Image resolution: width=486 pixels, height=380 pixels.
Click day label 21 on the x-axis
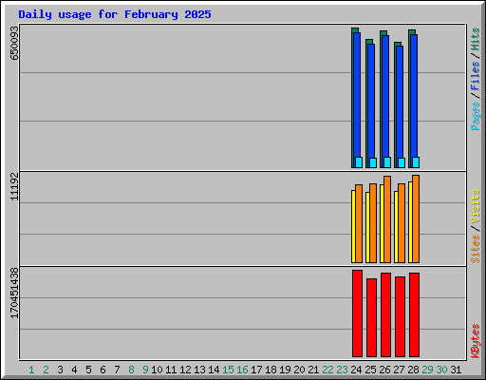point(313,370)
